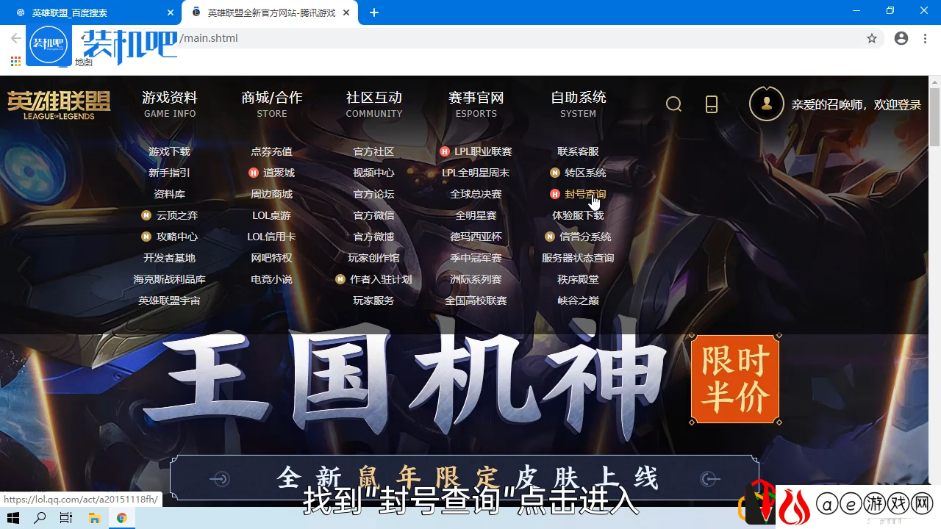Open 官方论坛
941x529 pixels.
374,194
